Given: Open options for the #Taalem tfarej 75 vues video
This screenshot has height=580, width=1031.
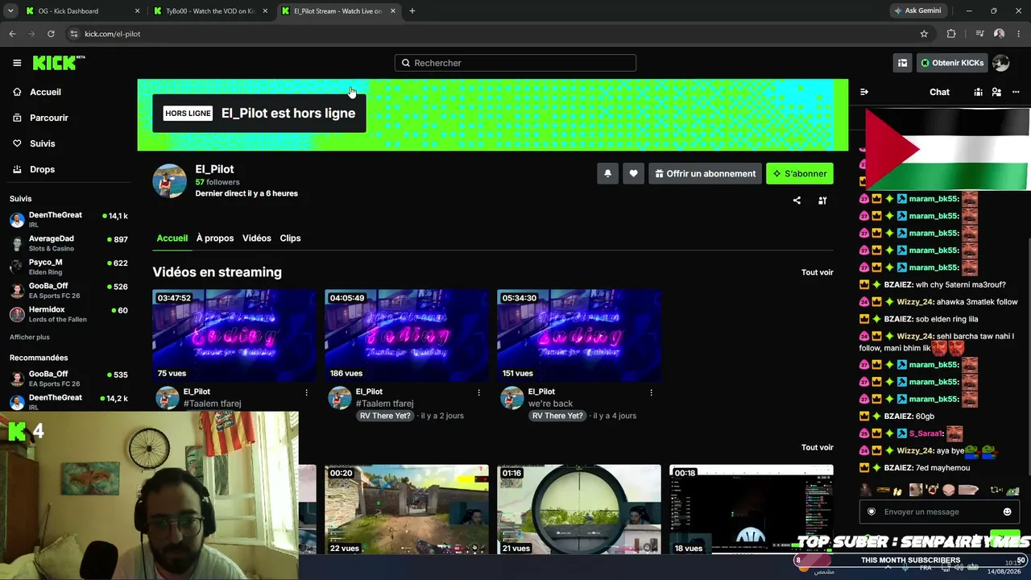Looking at the screenshot, I should point(306,392).
